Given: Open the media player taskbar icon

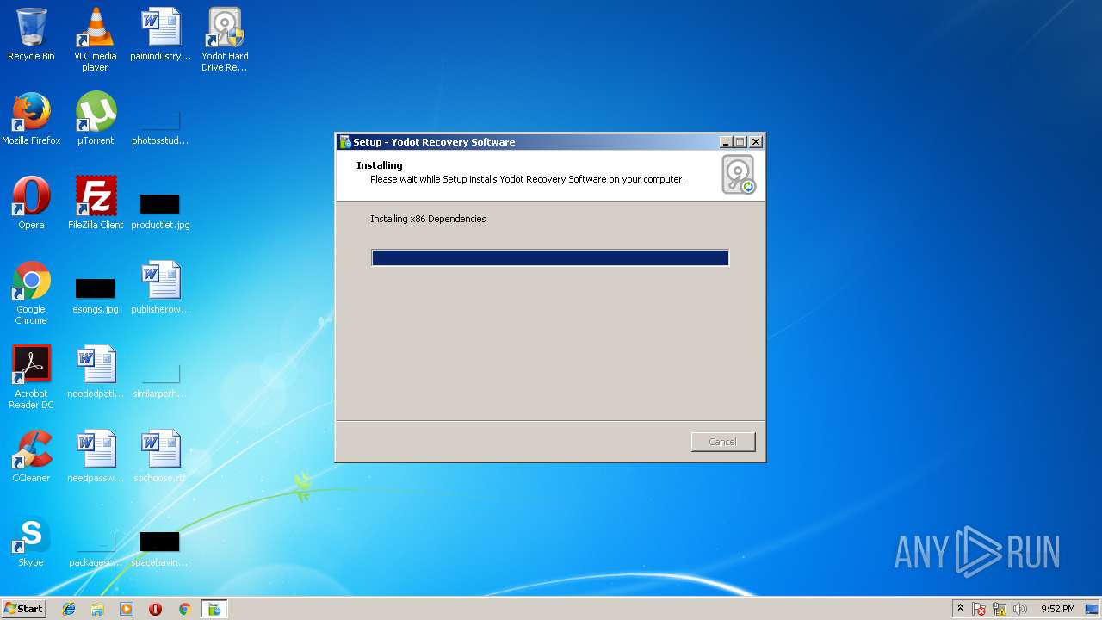Looking at the screenshot, I should tap(127, 609).
